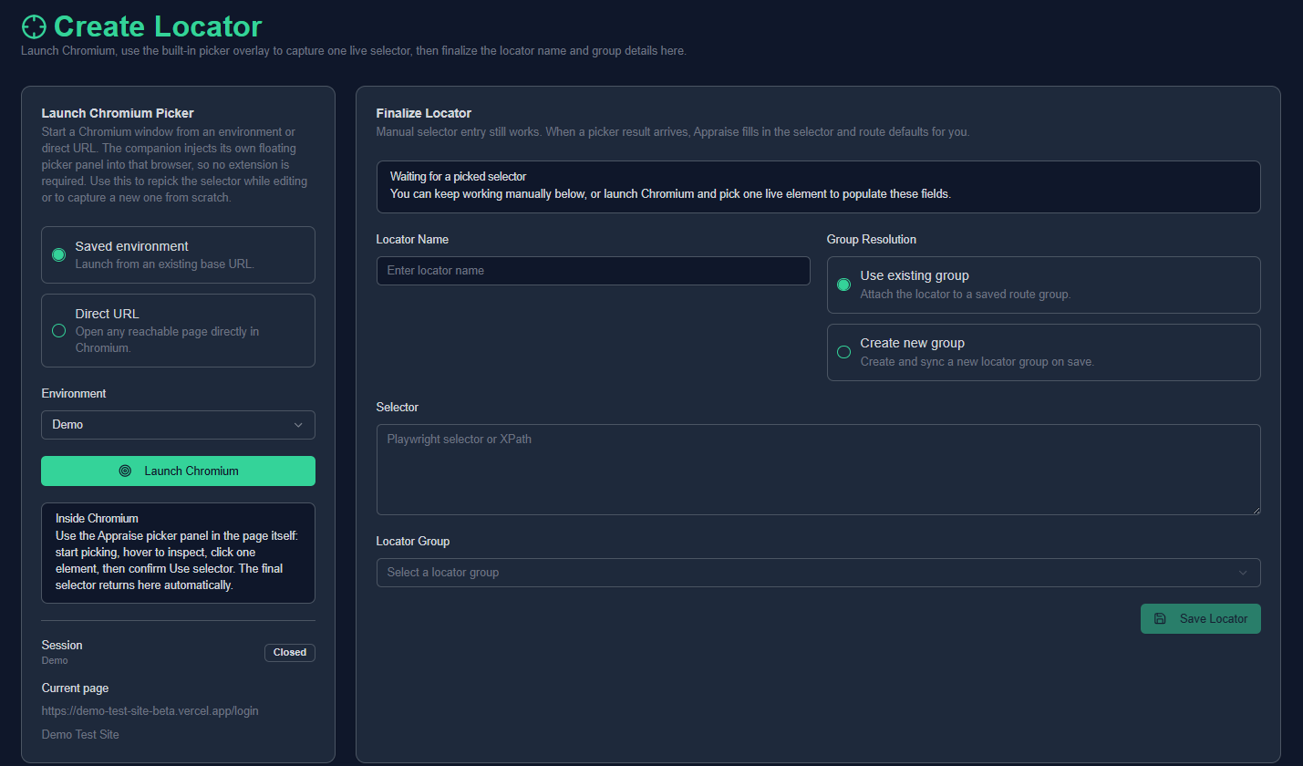
Task: Click the Selector text area
Action: (818, 469)
